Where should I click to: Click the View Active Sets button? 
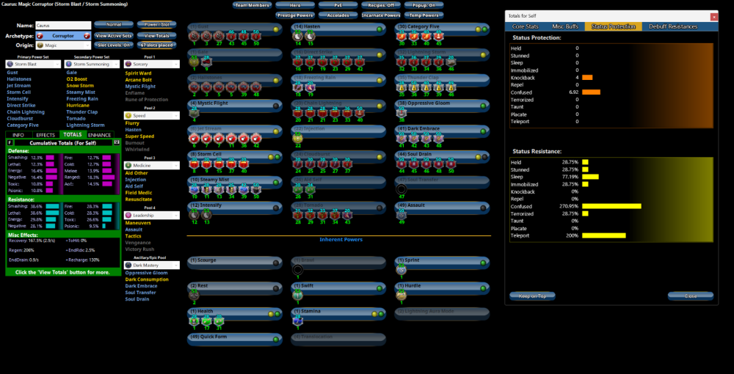(x=114, y=35)
